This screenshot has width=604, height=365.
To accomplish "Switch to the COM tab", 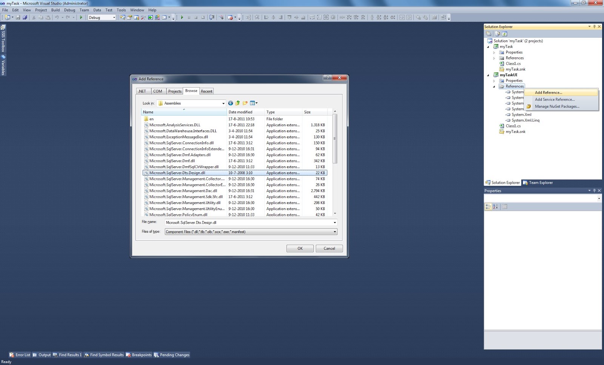I will 157,91.
